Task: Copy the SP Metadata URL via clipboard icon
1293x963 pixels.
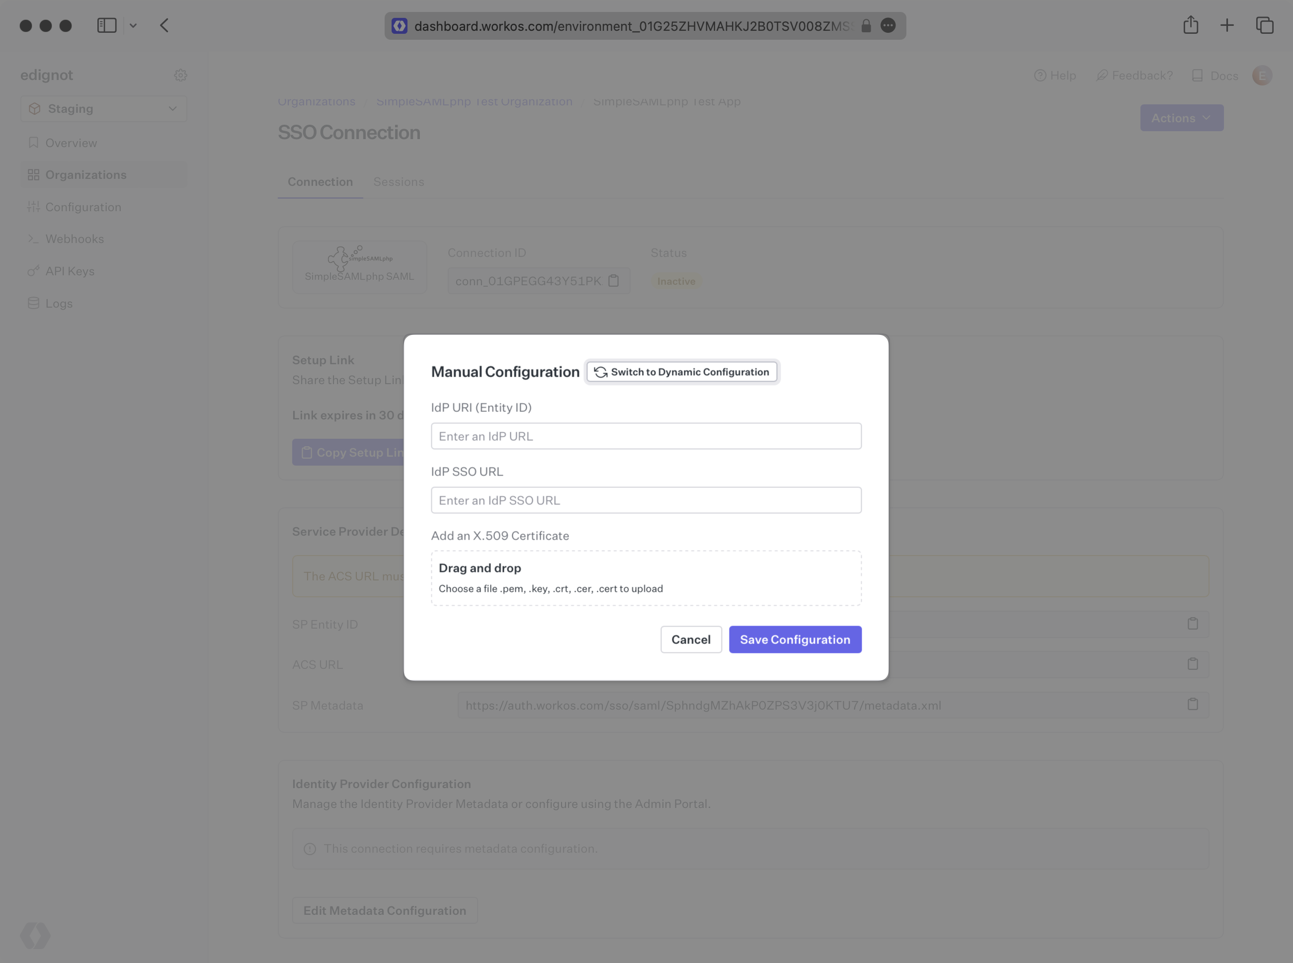Action: coord(1192,705)
